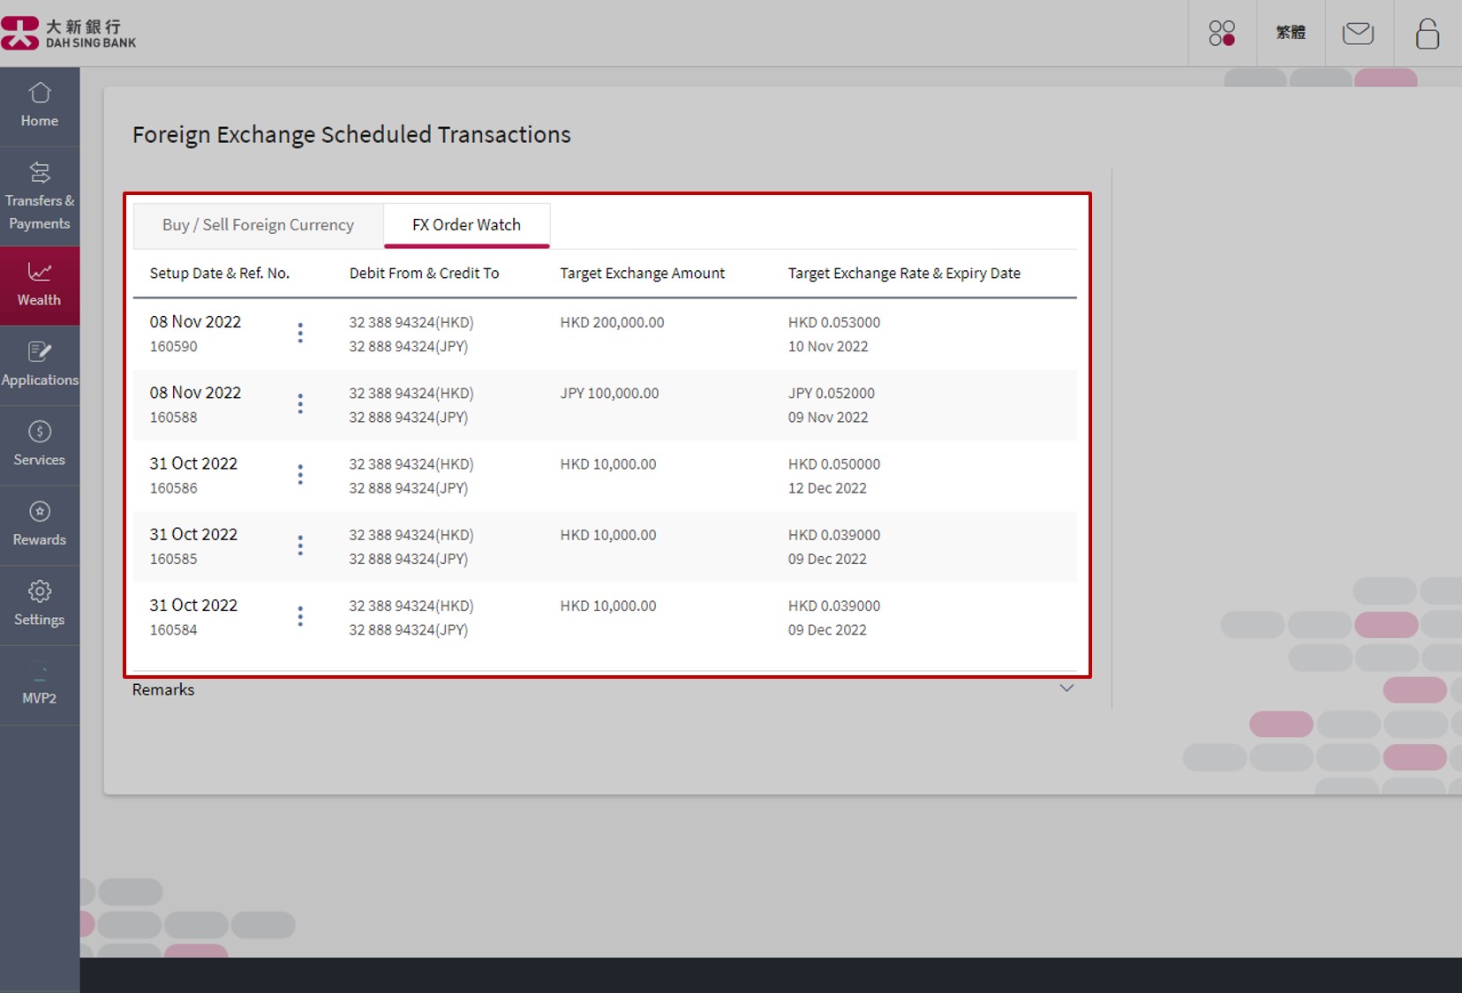1462x993 pixels.
Task: Click the HKD 0.050000 target rate
Action: point(834,464)
